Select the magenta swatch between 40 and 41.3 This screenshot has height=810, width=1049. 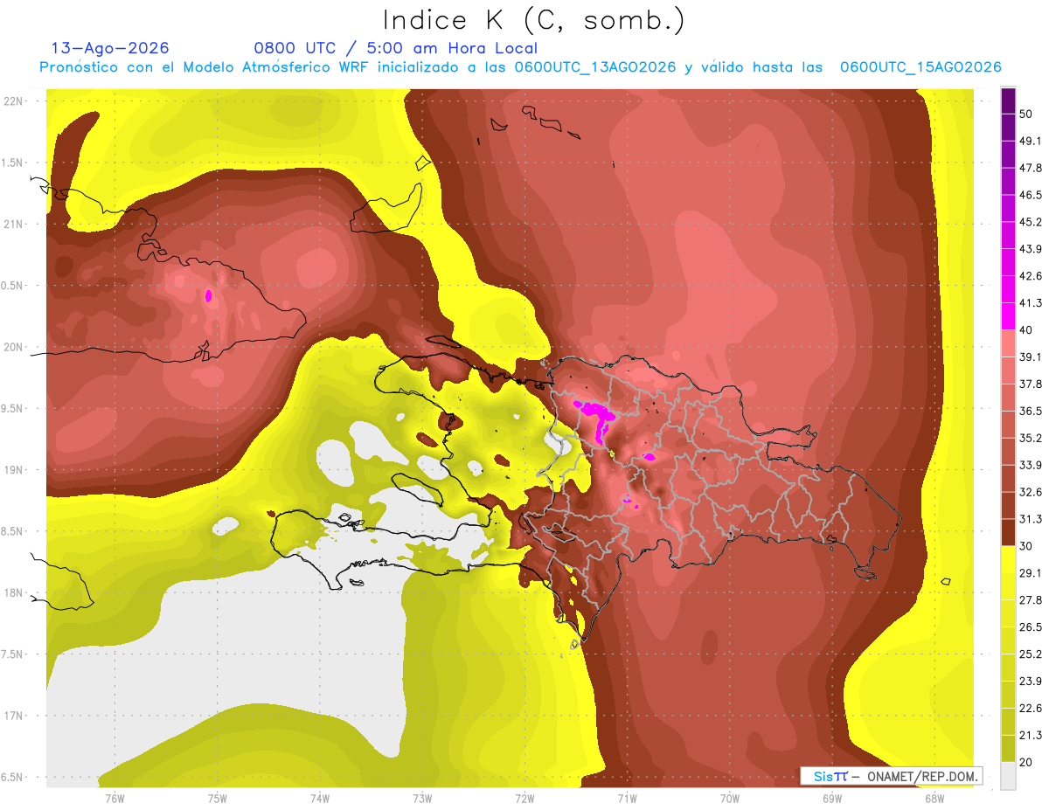(1008, 316)
